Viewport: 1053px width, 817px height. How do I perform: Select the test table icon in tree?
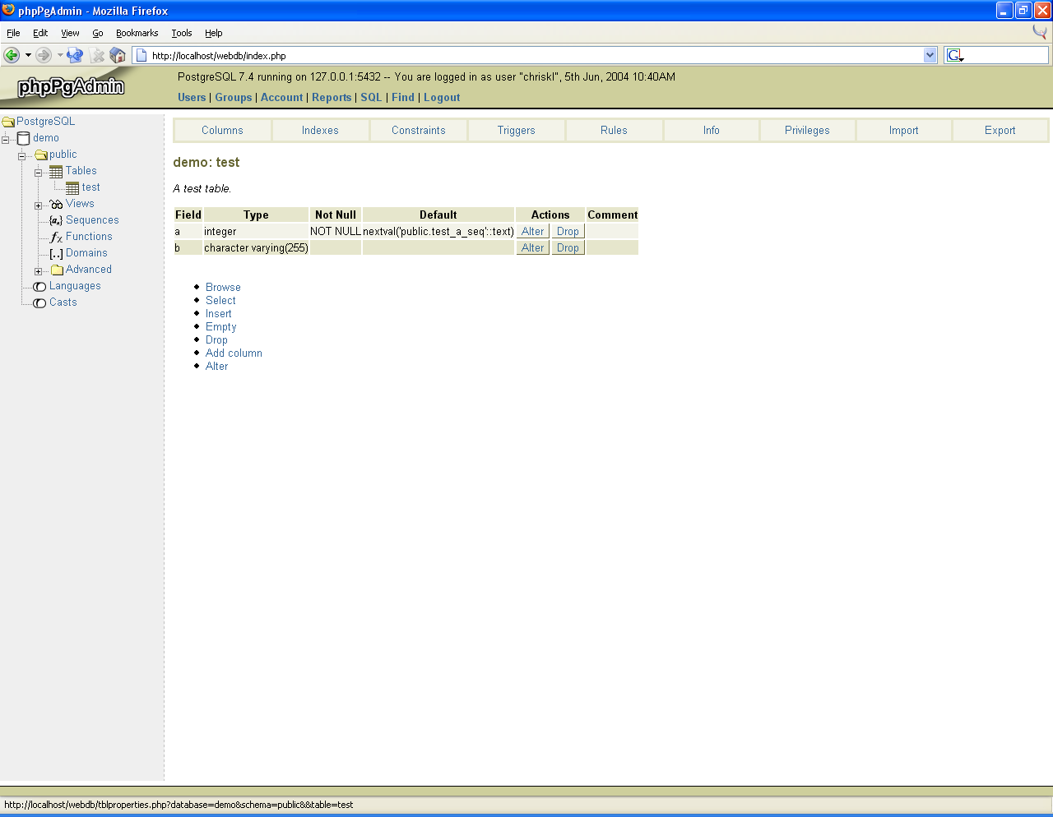point(72,187)
